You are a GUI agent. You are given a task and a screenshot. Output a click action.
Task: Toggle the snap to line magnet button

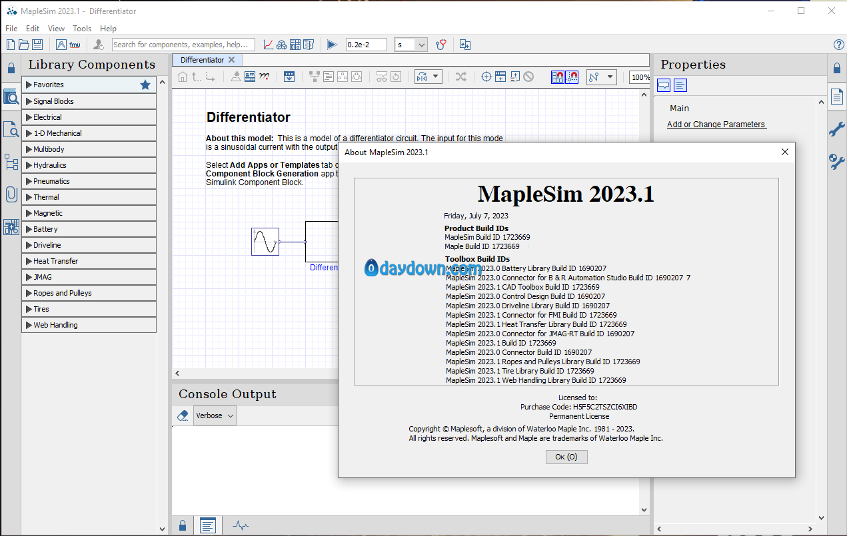click(x=572, y=77)
